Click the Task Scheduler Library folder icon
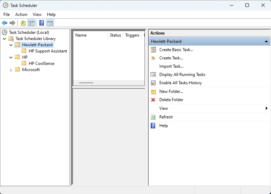The image size is (271, 194). coord(11,39)
